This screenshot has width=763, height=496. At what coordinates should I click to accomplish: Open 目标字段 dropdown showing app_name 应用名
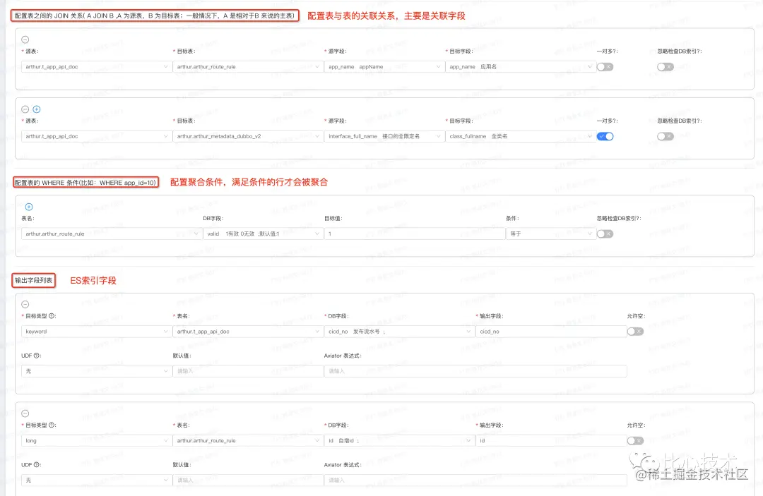coord(521,67)
